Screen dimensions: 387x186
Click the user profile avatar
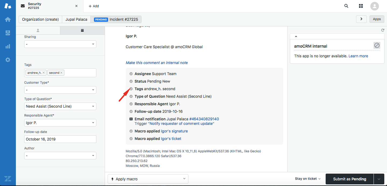[x=374, y=6]
